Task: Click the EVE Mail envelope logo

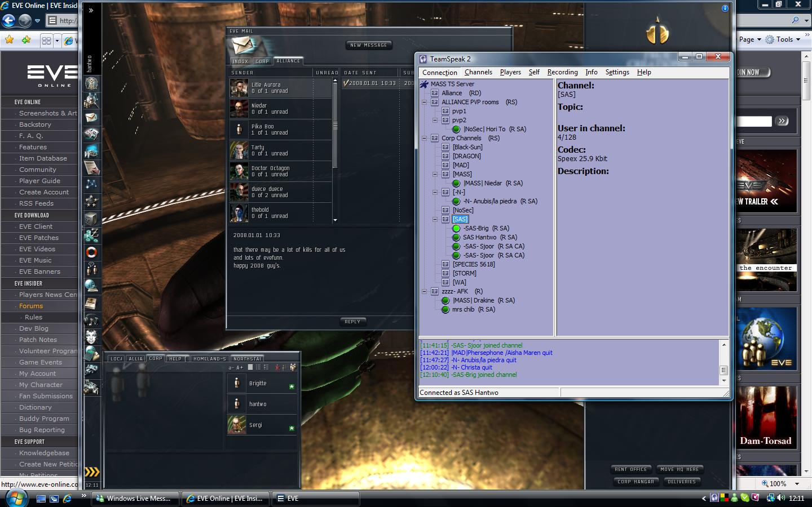Action: coord(246,46)
